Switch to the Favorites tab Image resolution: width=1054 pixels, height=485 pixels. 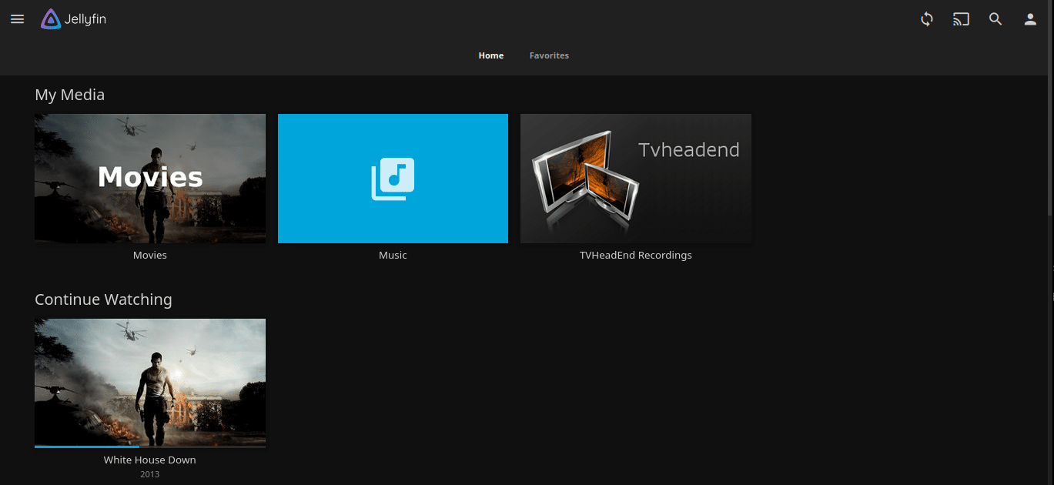549,55
